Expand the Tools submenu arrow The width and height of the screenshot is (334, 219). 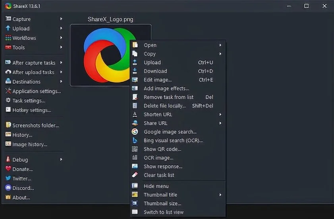(61, 47)
